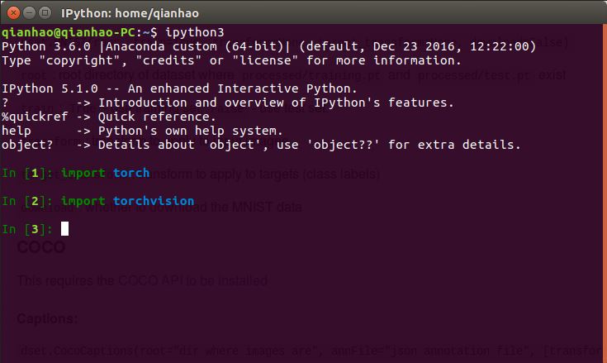Click the word 'torch' in In [1]
Screen dimensions: 607x363
point(131,173)
